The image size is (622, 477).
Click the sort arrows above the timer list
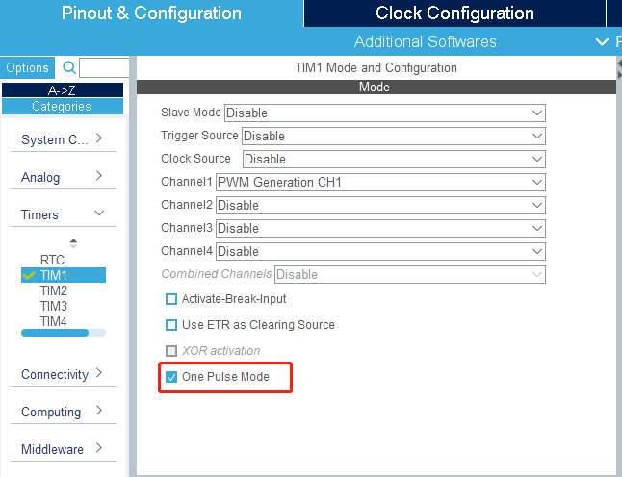coord(73,242)
